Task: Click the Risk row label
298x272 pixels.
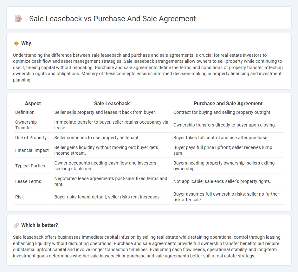Action: (x=19, y=197)
